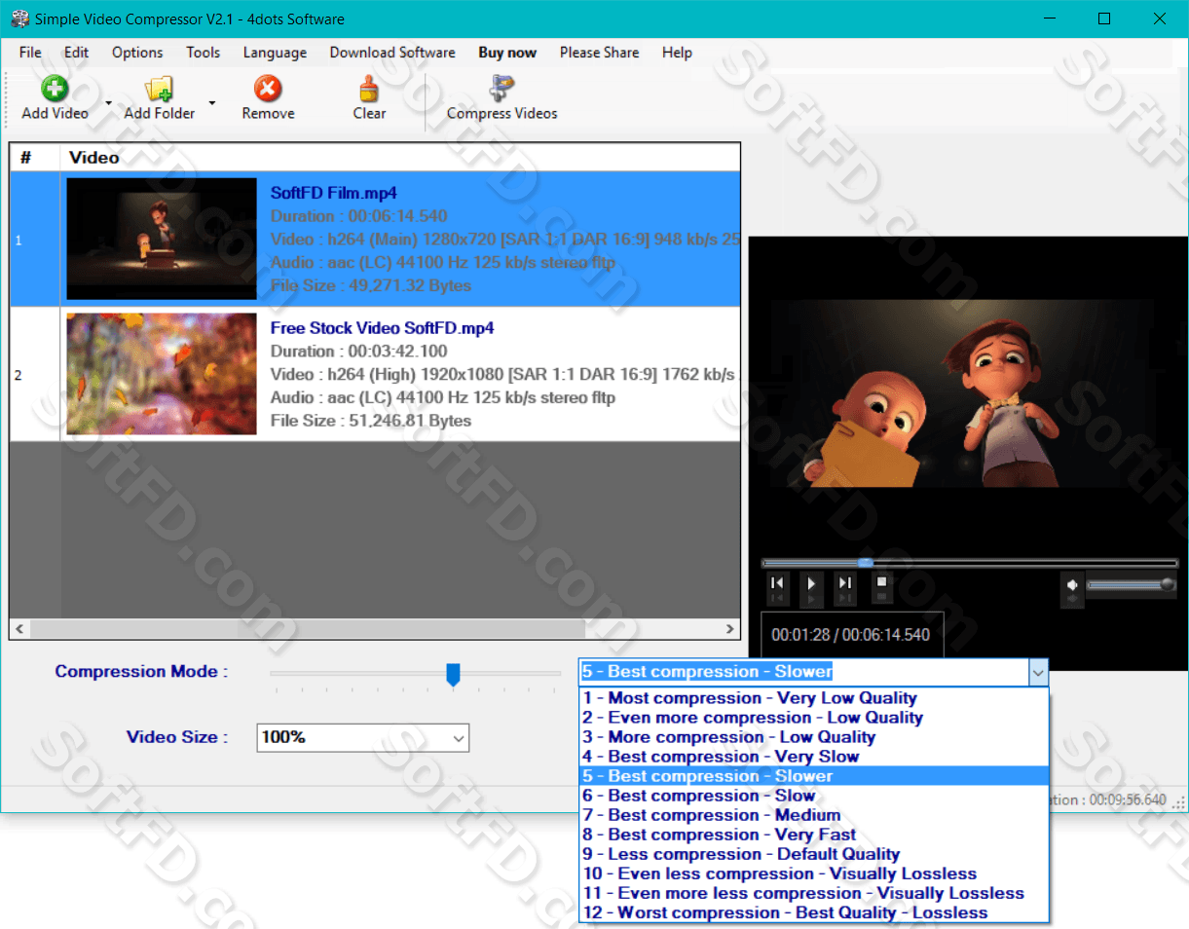The height and width of the screenshot is (929, 1189).
Task: Skip forward with the player's next button
Action: (x=845, y=583)
